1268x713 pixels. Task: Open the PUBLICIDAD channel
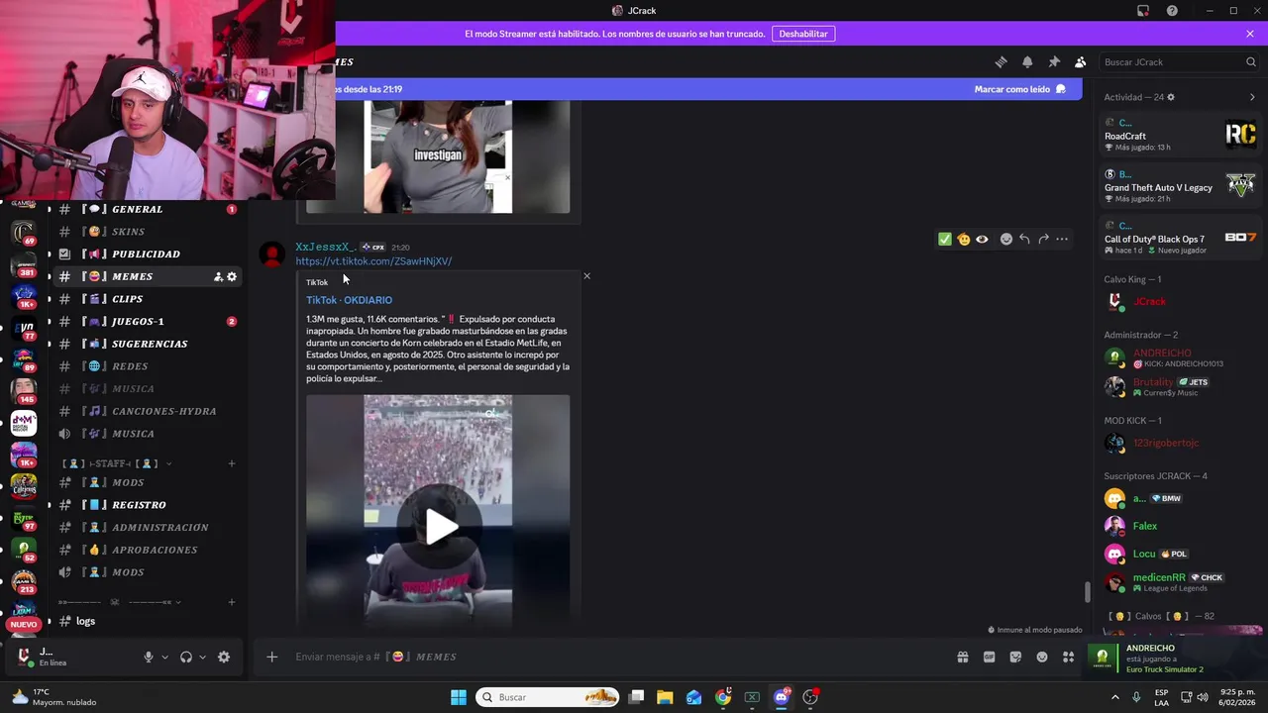point(147,255)
